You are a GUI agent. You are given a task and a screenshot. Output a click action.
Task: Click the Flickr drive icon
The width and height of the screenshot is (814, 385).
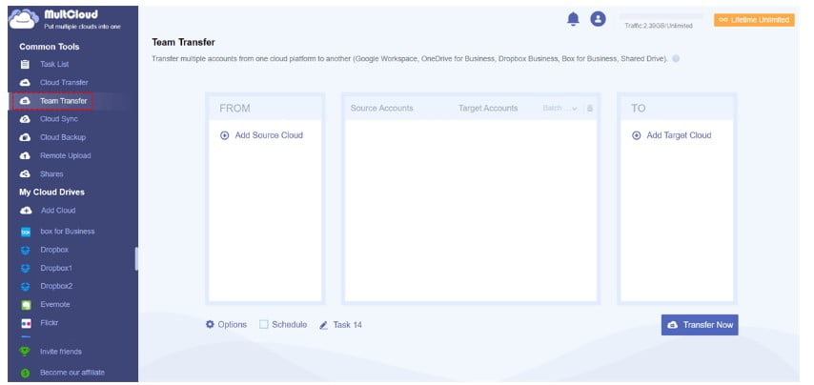(26, 323)
